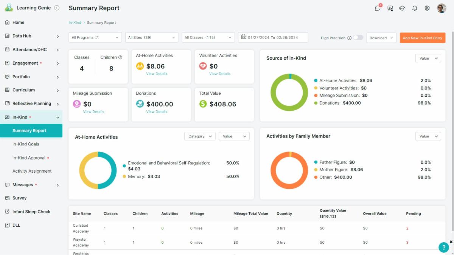Go to Activity Assignment in the sidebar
Viewport: 454px width, 255px height.
pyautogui.click(x=32, y=171)
